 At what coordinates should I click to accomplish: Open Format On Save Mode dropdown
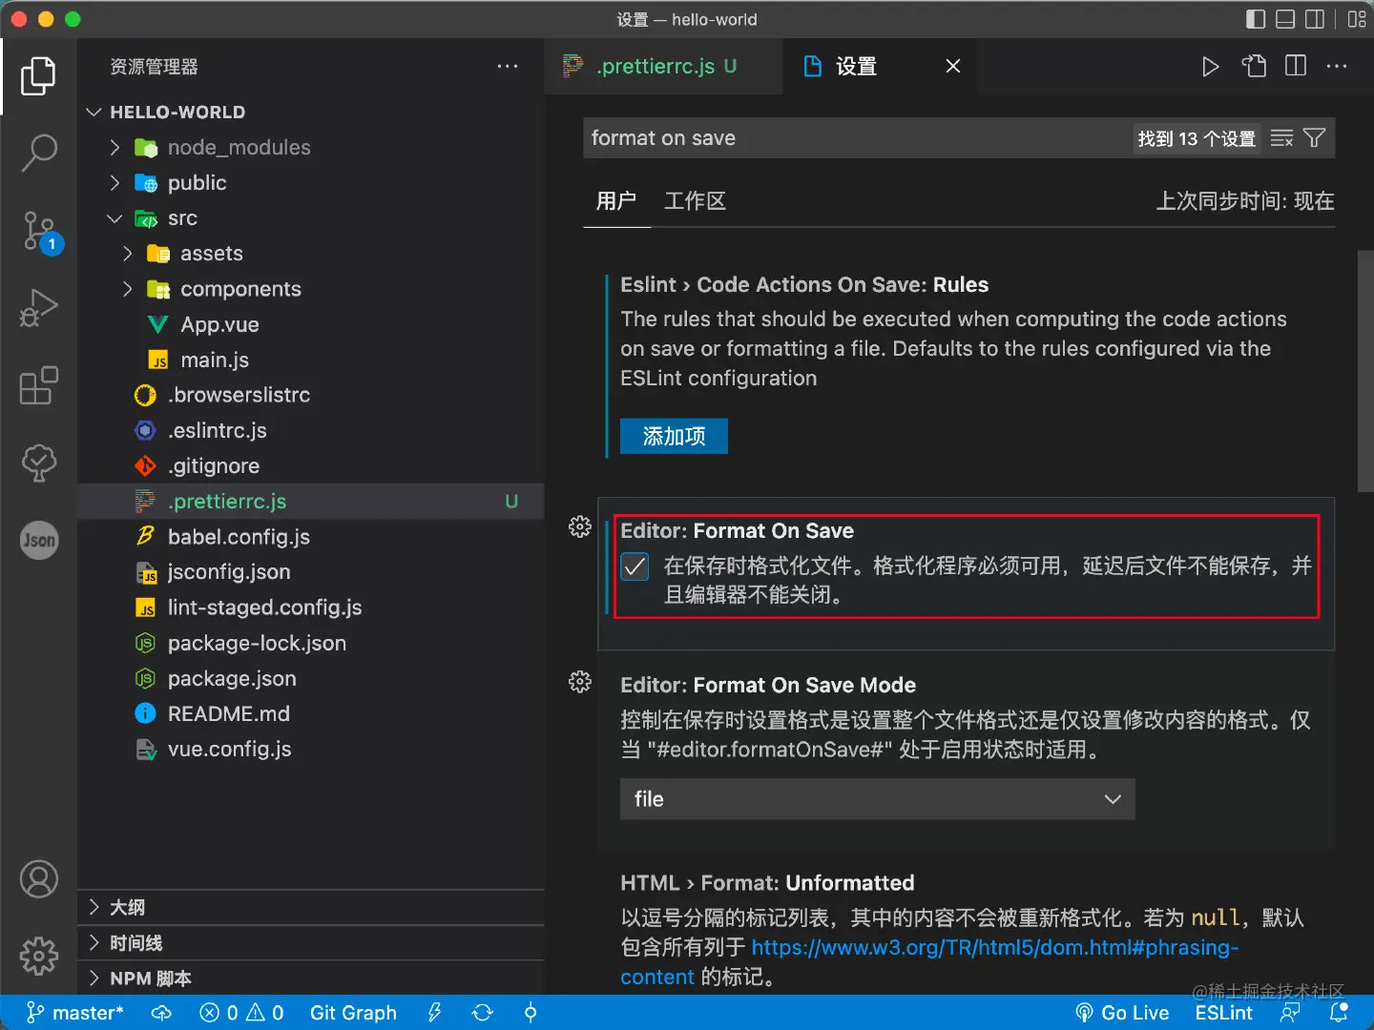click(x=877, y=799)
